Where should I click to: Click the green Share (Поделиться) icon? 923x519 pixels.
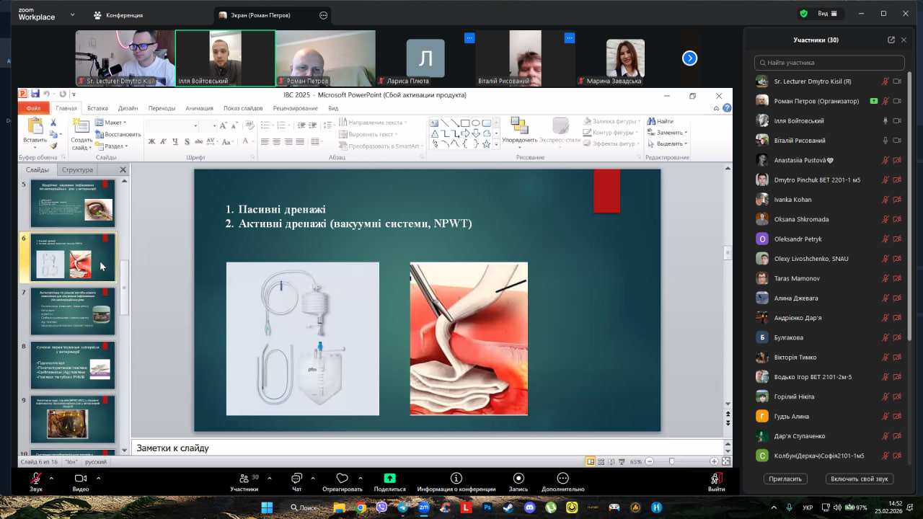(x=389, y=479)
